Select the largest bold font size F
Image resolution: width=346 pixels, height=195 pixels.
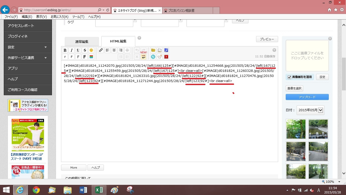point(85,57)
